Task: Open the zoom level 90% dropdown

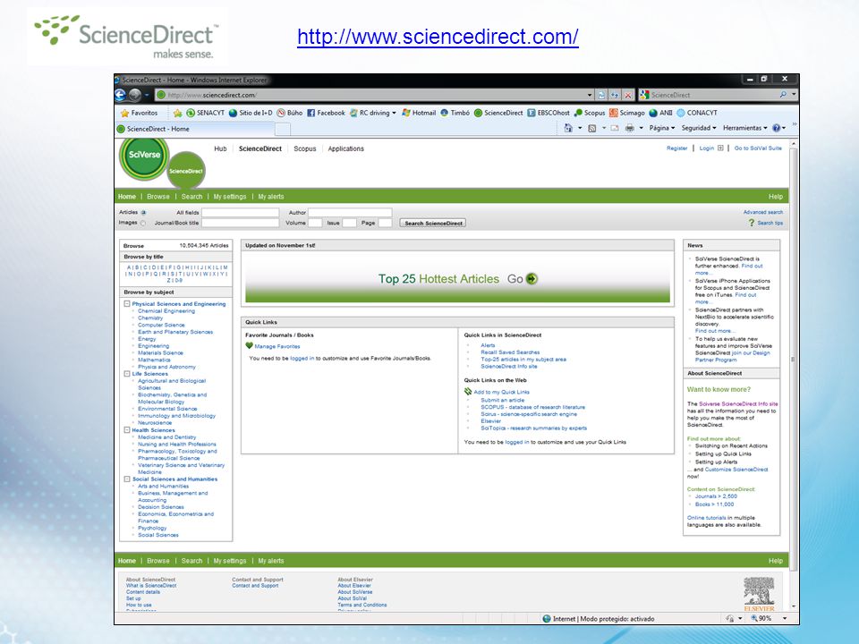Action: (x=785, y=619)
